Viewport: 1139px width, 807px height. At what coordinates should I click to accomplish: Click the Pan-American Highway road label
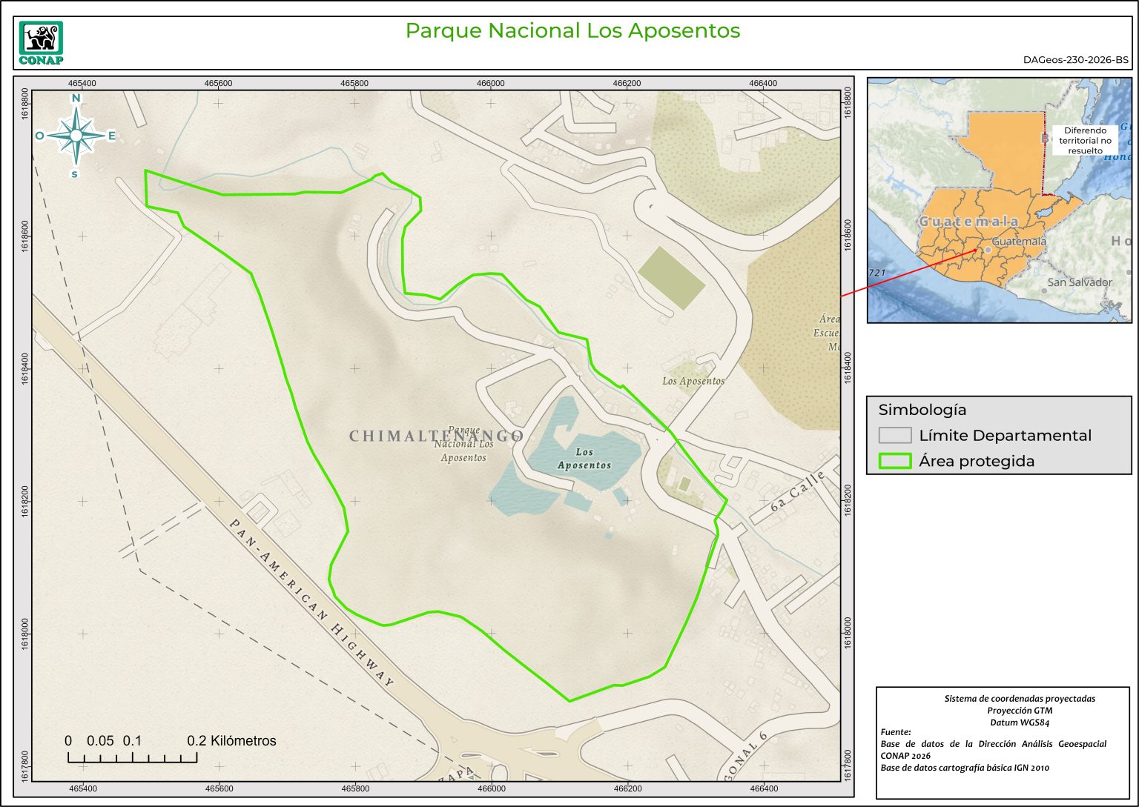pyautogui.click(x=311, y=602)
